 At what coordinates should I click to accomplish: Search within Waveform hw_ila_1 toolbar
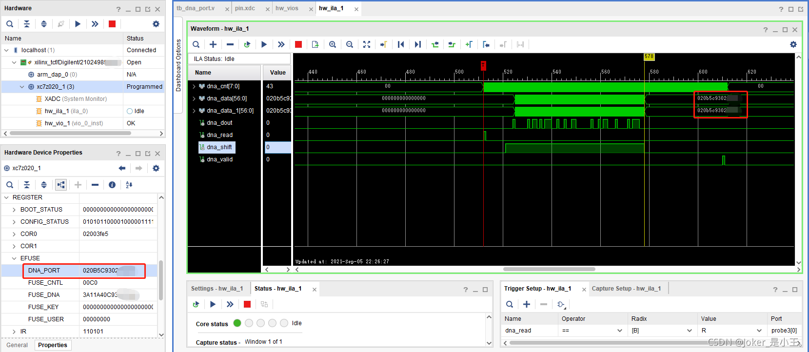196,44
